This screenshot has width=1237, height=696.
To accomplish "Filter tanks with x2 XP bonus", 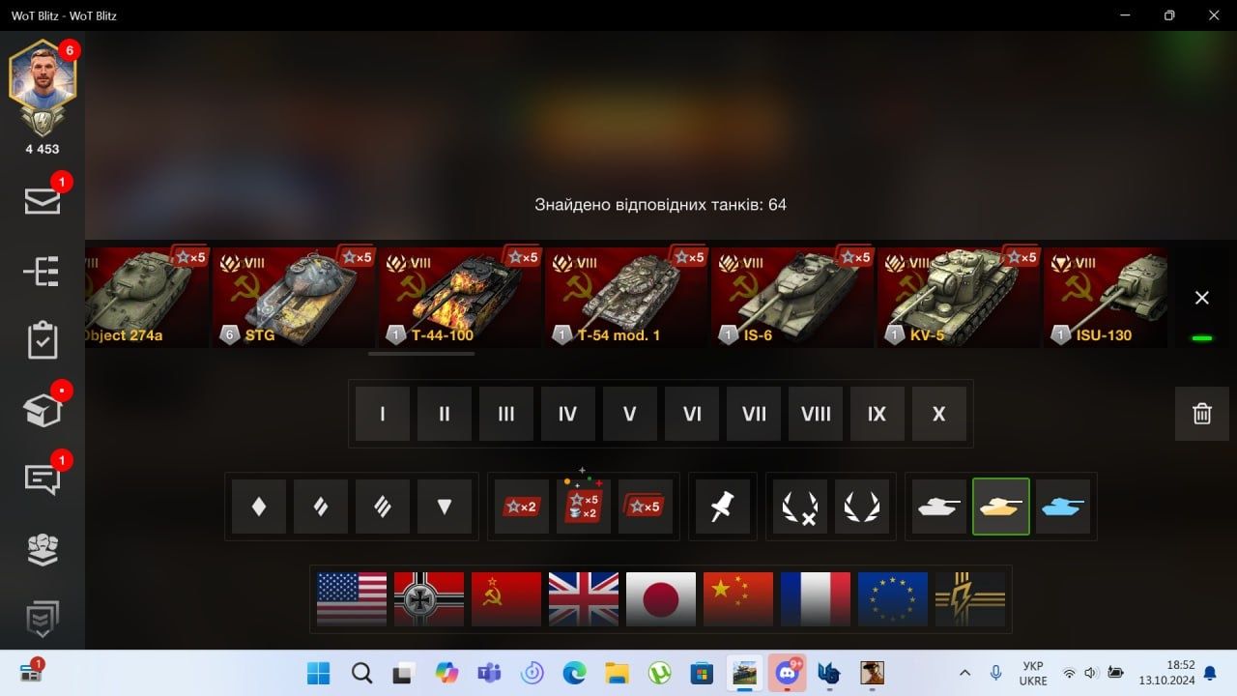I will tap(522, 507).
